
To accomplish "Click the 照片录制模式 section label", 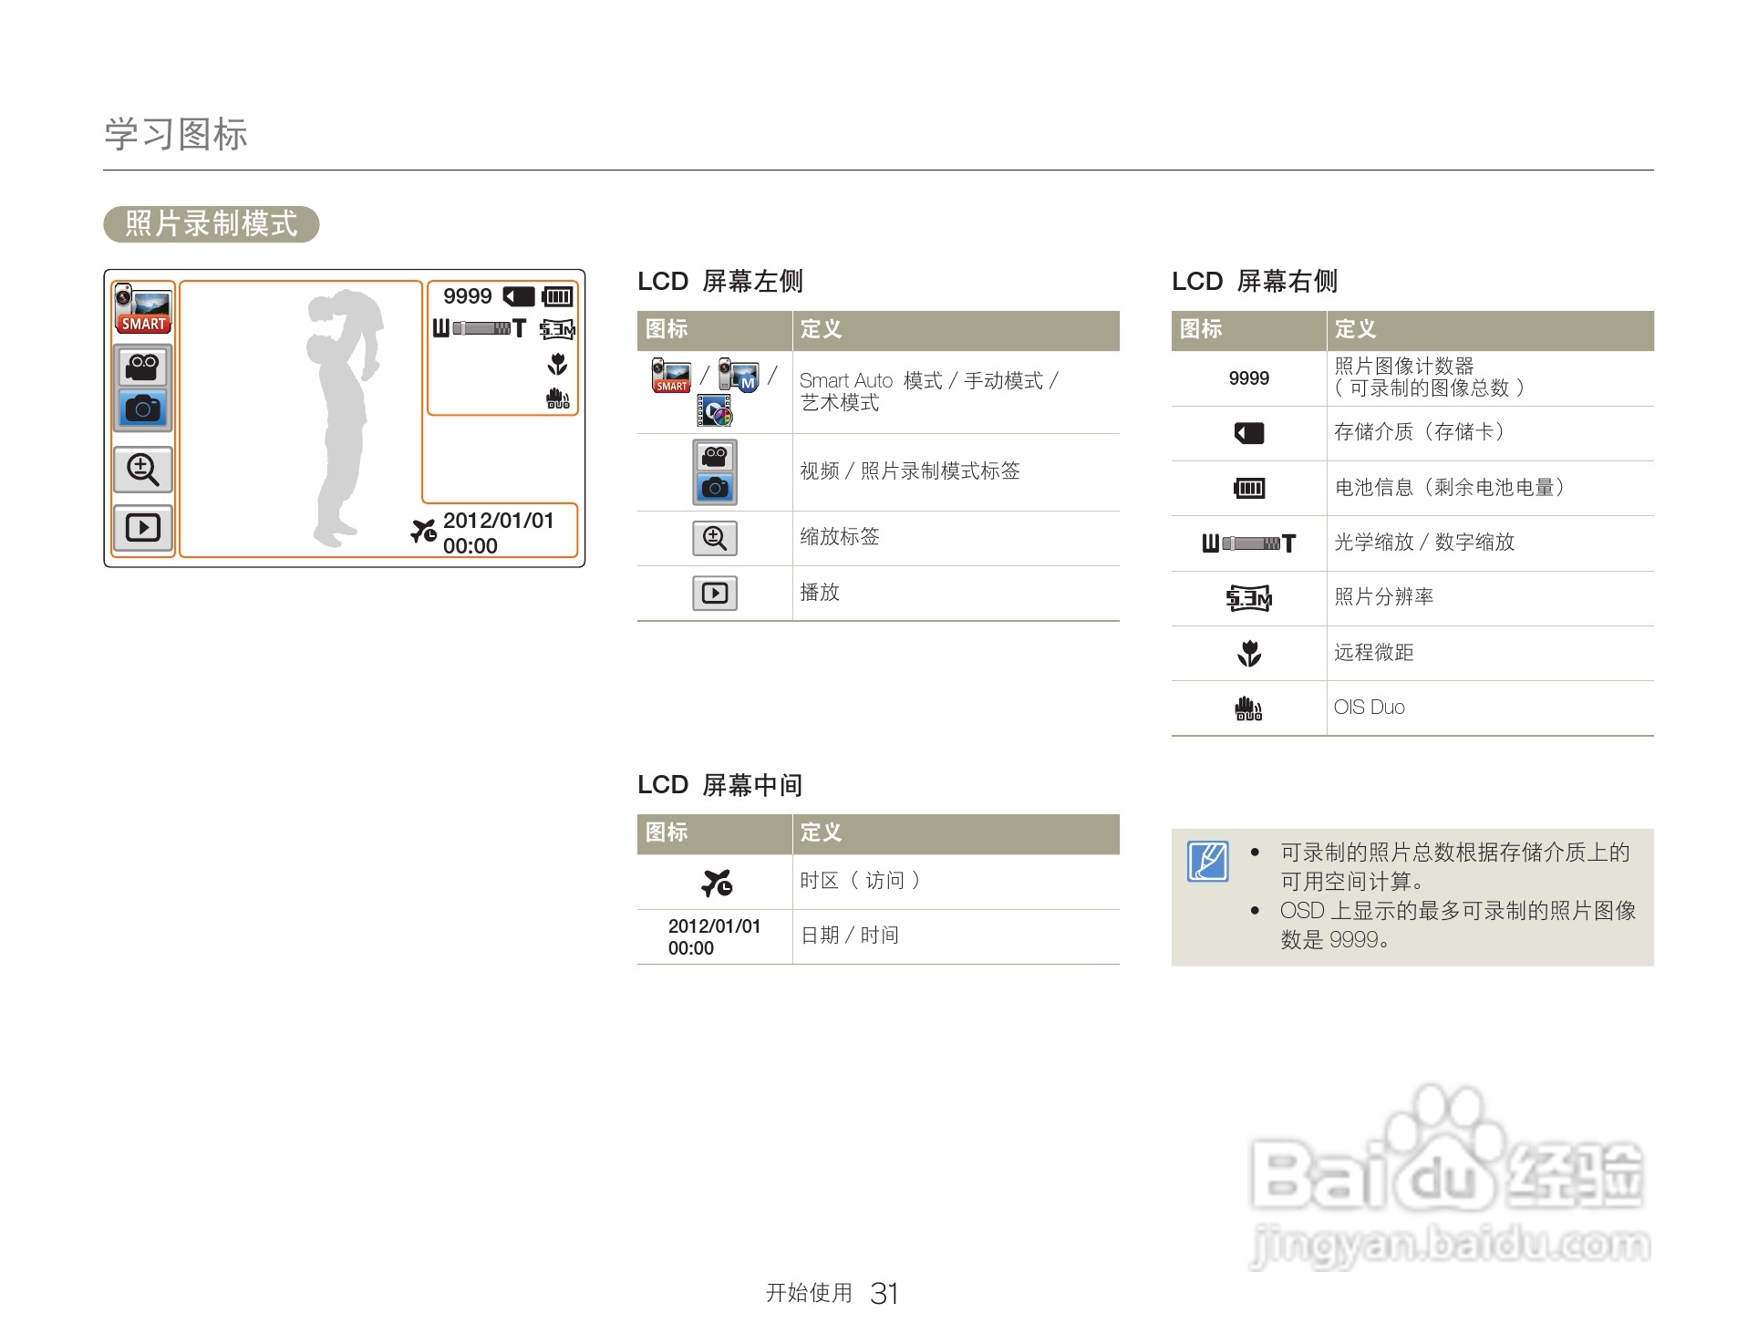I will tap(212, 224).
